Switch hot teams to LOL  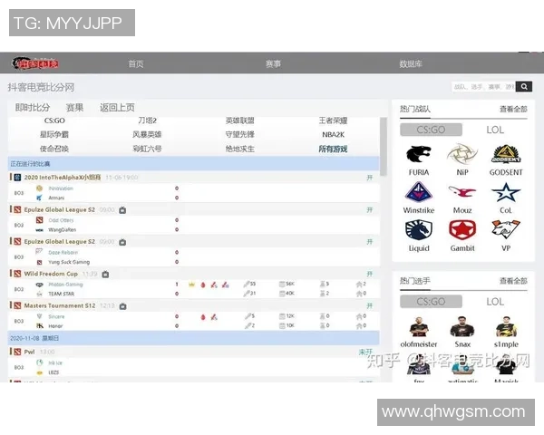point(495,130)
